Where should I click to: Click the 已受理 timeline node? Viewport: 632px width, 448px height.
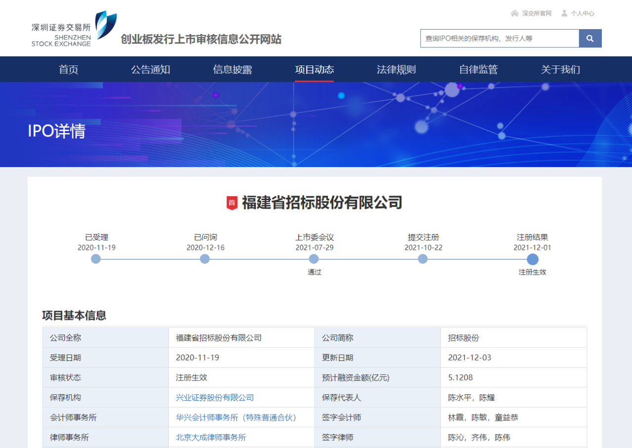[x=96, y=259]
